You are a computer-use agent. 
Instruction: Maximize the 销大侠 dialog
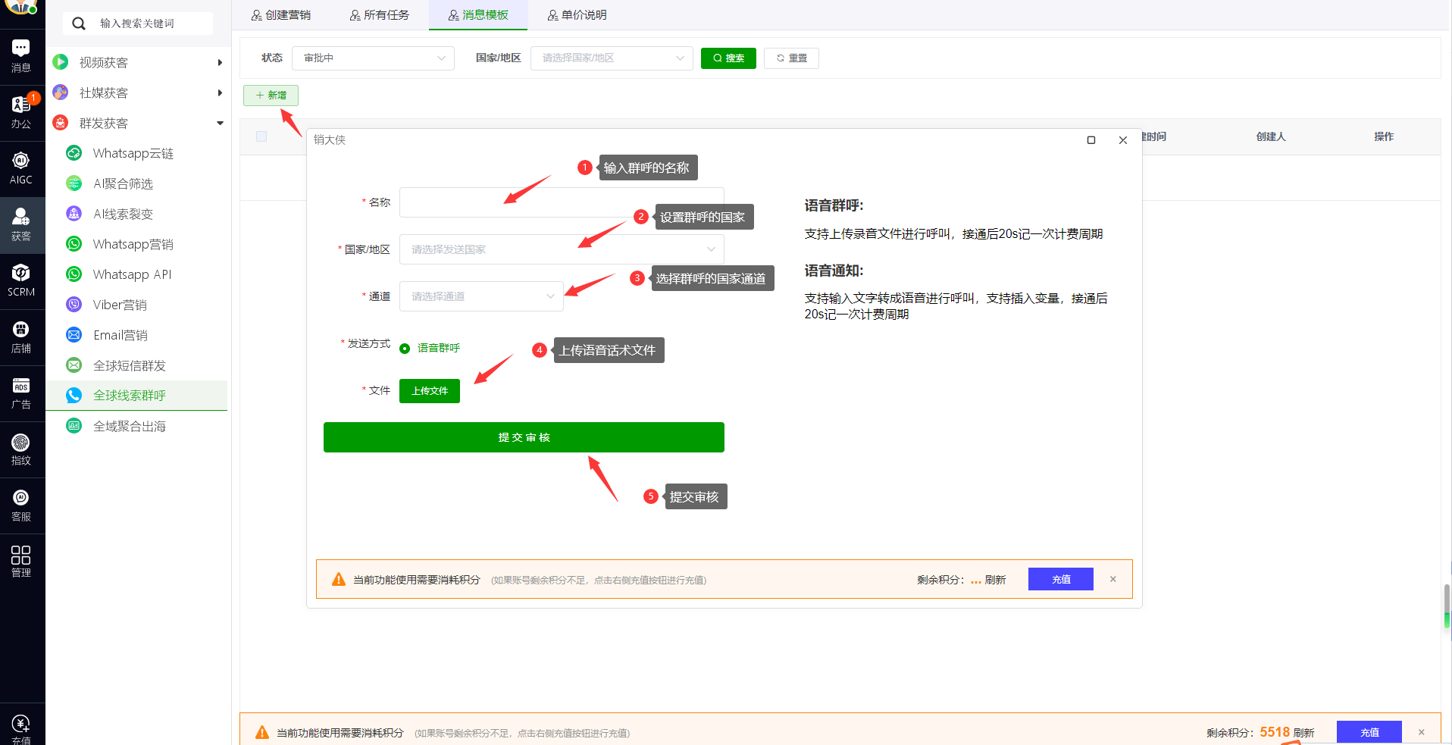pos(1091,140)
